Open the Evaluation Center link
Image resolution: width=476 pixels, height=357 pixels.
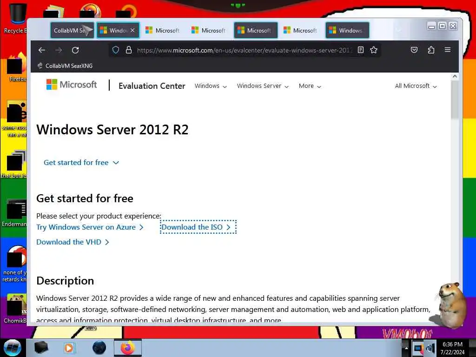click(152, 86)
